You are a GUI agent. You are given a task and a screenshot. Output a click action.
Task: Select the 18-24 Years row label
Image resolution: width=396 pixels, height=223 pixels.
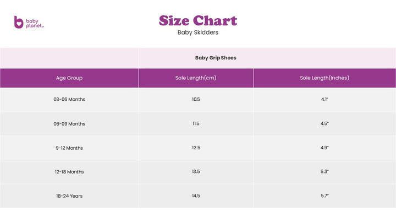[69, 196]
